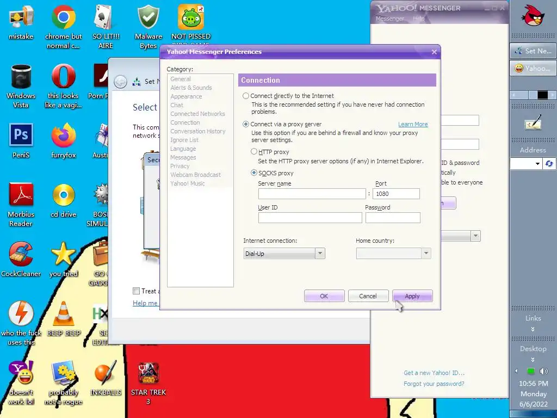Click the red angry bird sidebar icon

pos(533,16)
